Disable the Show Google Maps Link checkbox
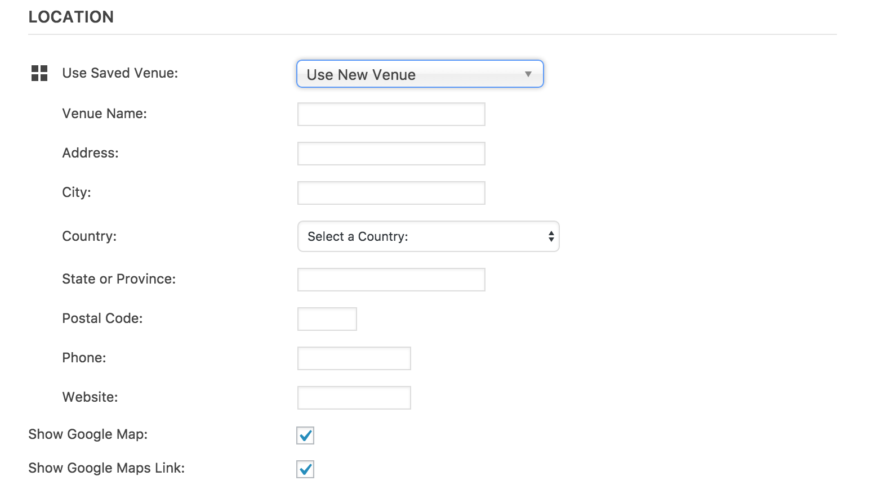This screenshot has width=873, height=494. click(305, 469)
